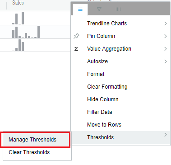171x165 pixels.
Task: Click the pin icon beside Pin Column
Action: 76,36
